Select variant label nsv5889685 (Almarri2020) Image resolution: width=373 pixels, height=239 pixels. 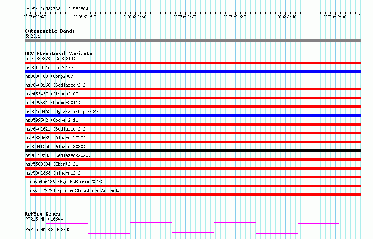pyautogui.click(x=55, y=138)
